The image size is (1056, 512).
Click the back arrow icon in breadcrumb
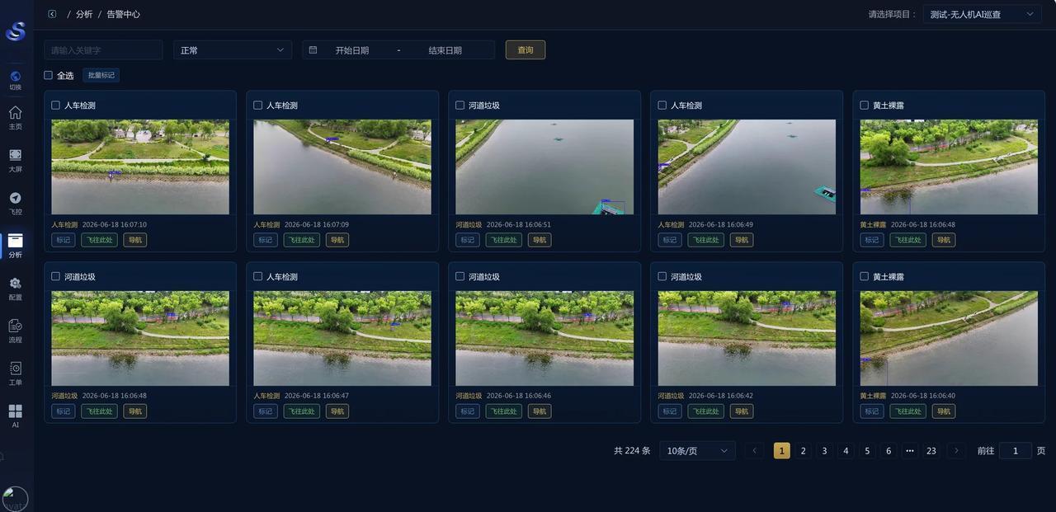pyautogui.click(x=52, y=14)
